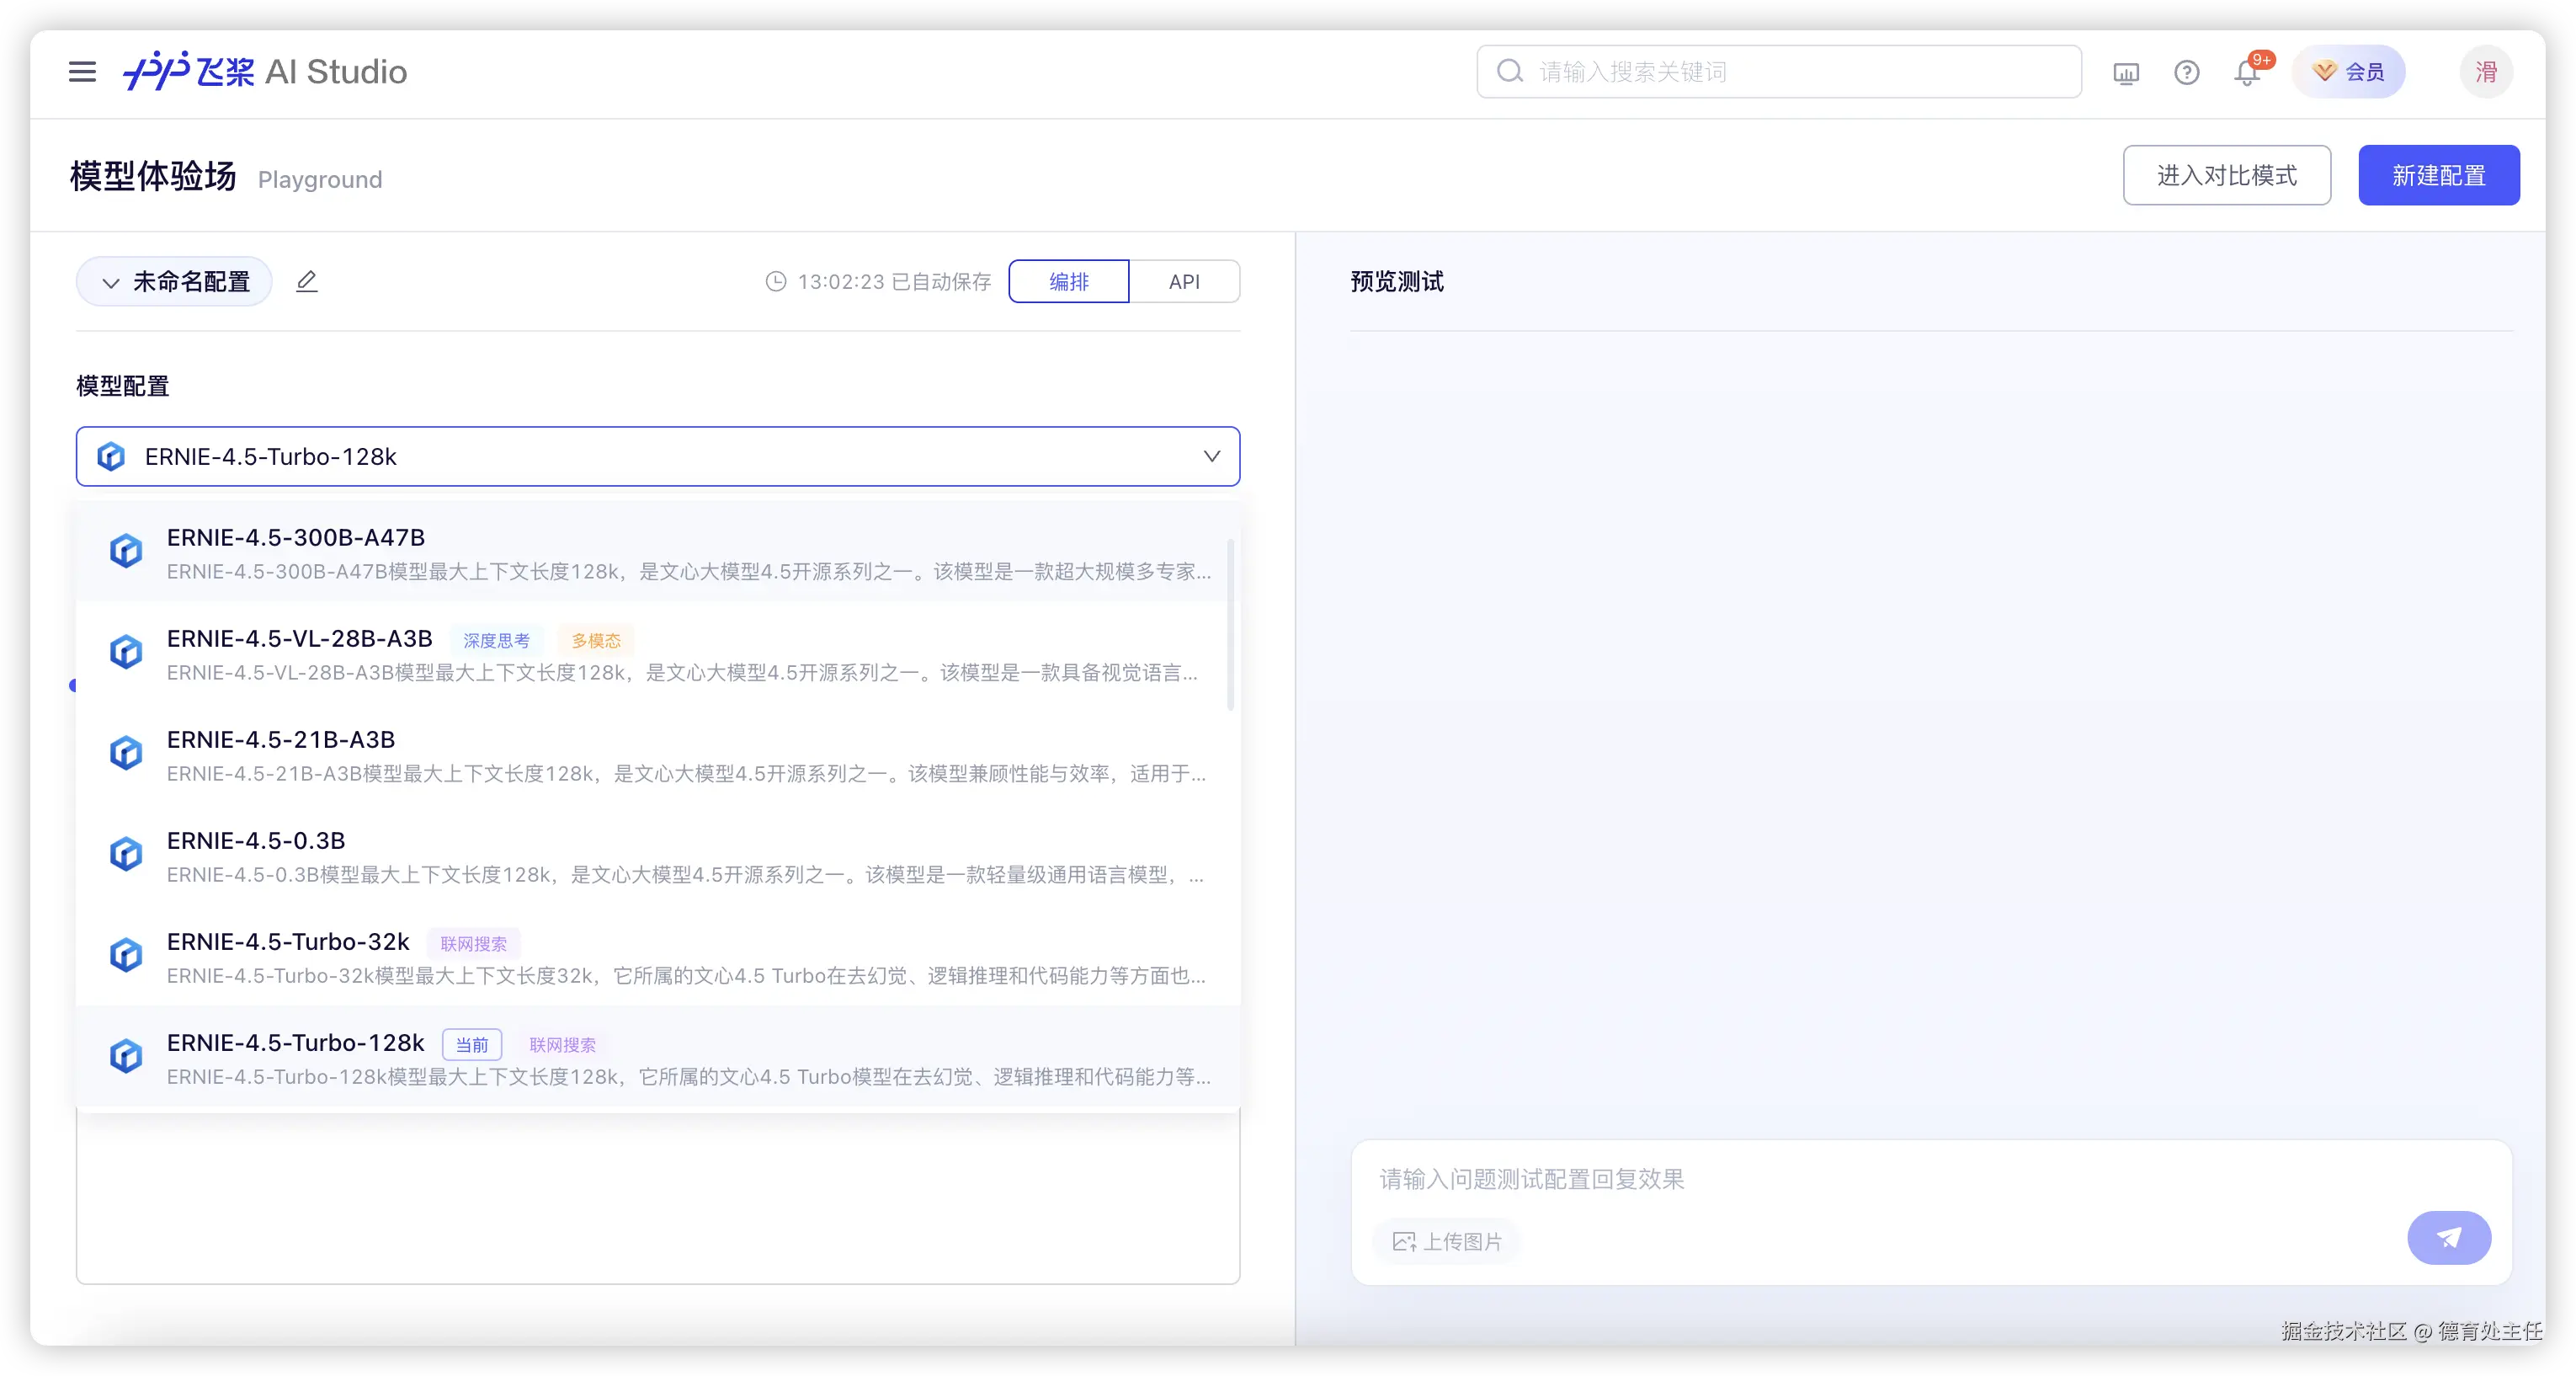This screenshot has height=1376, width=2576.
Task: Open the user avatar profile menu
Action: (x=2486, y=72)
